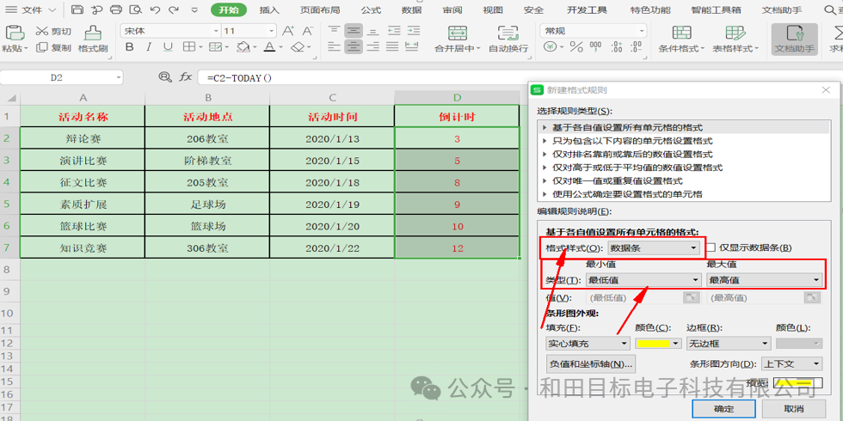
Task: Click the Save icon in quick access toolbar
Action: [77, 9]
